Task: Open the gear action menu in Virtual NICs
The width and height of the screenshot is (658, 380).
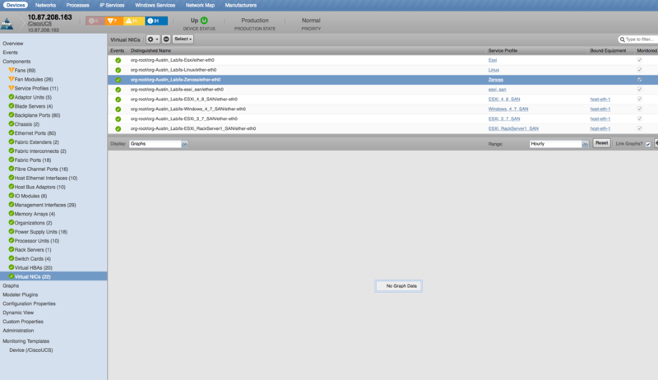Action: click(x=153, y=39)
